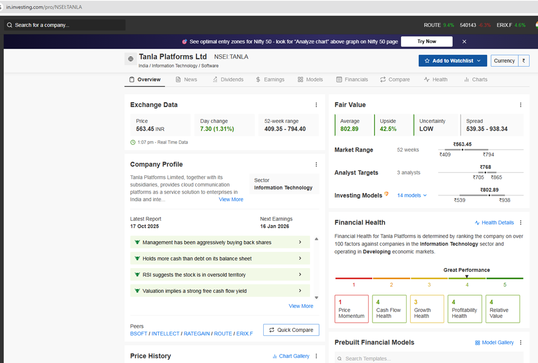
Task: Open Exchange Data three-dot options menu
Action: [x=316, y=105]
